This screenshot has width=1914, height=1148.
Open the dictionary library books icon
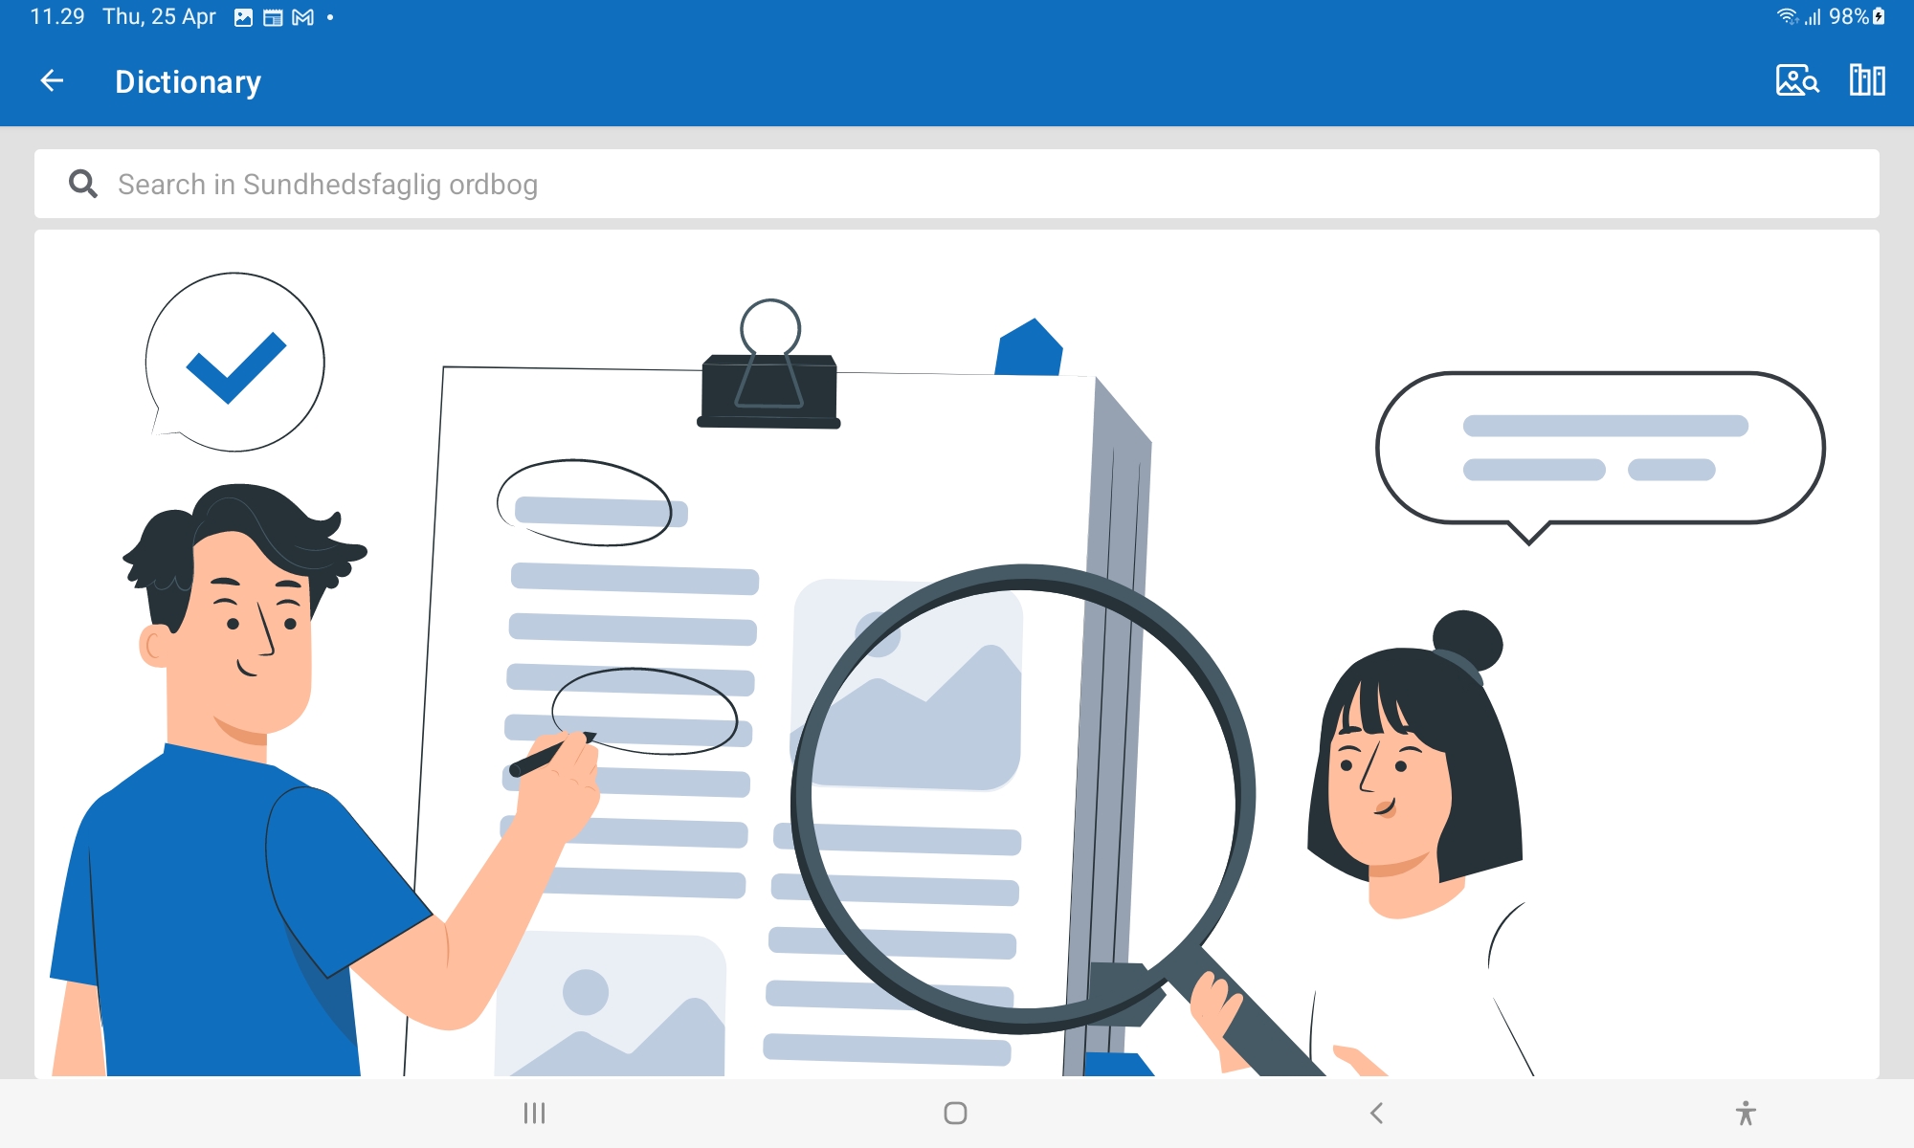1867,80
